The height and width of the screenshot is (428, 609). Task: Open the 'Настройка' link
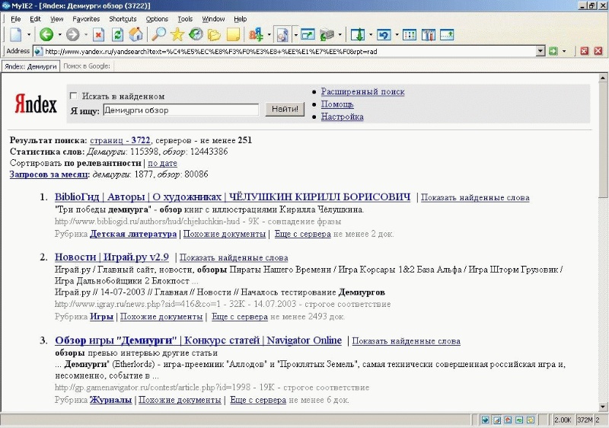[342, 117]
